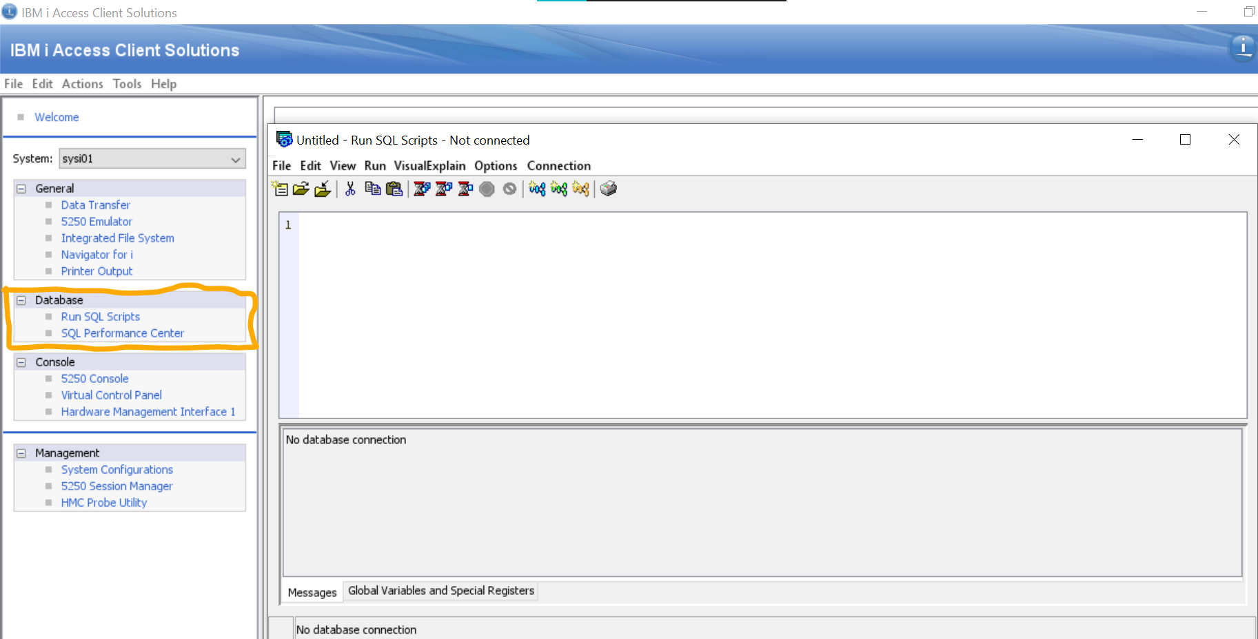Click the Run SQL Scripts window title icon
The width and height of the screenshot is (1258, 639).
click(284, 139)
